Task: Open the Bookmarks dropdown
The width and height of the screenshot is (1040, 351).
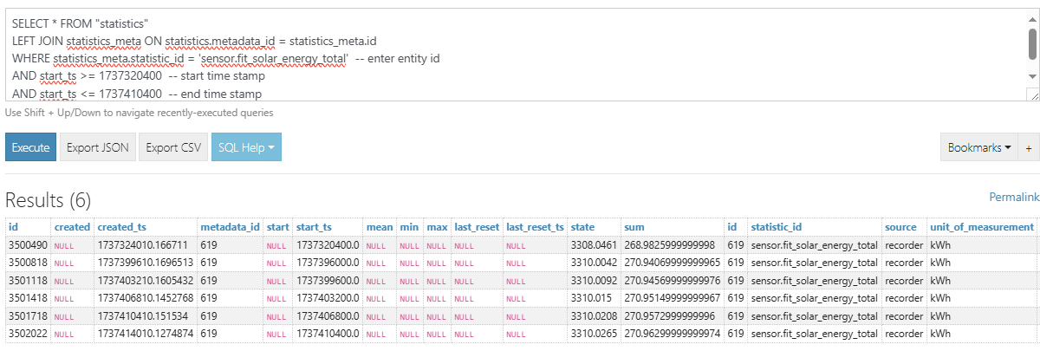Action: [x=979, y=147]
